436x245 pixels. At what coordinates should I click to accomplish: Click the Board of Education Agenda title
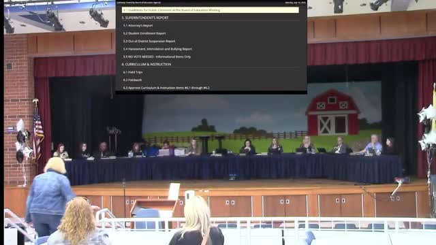(138, 3)
